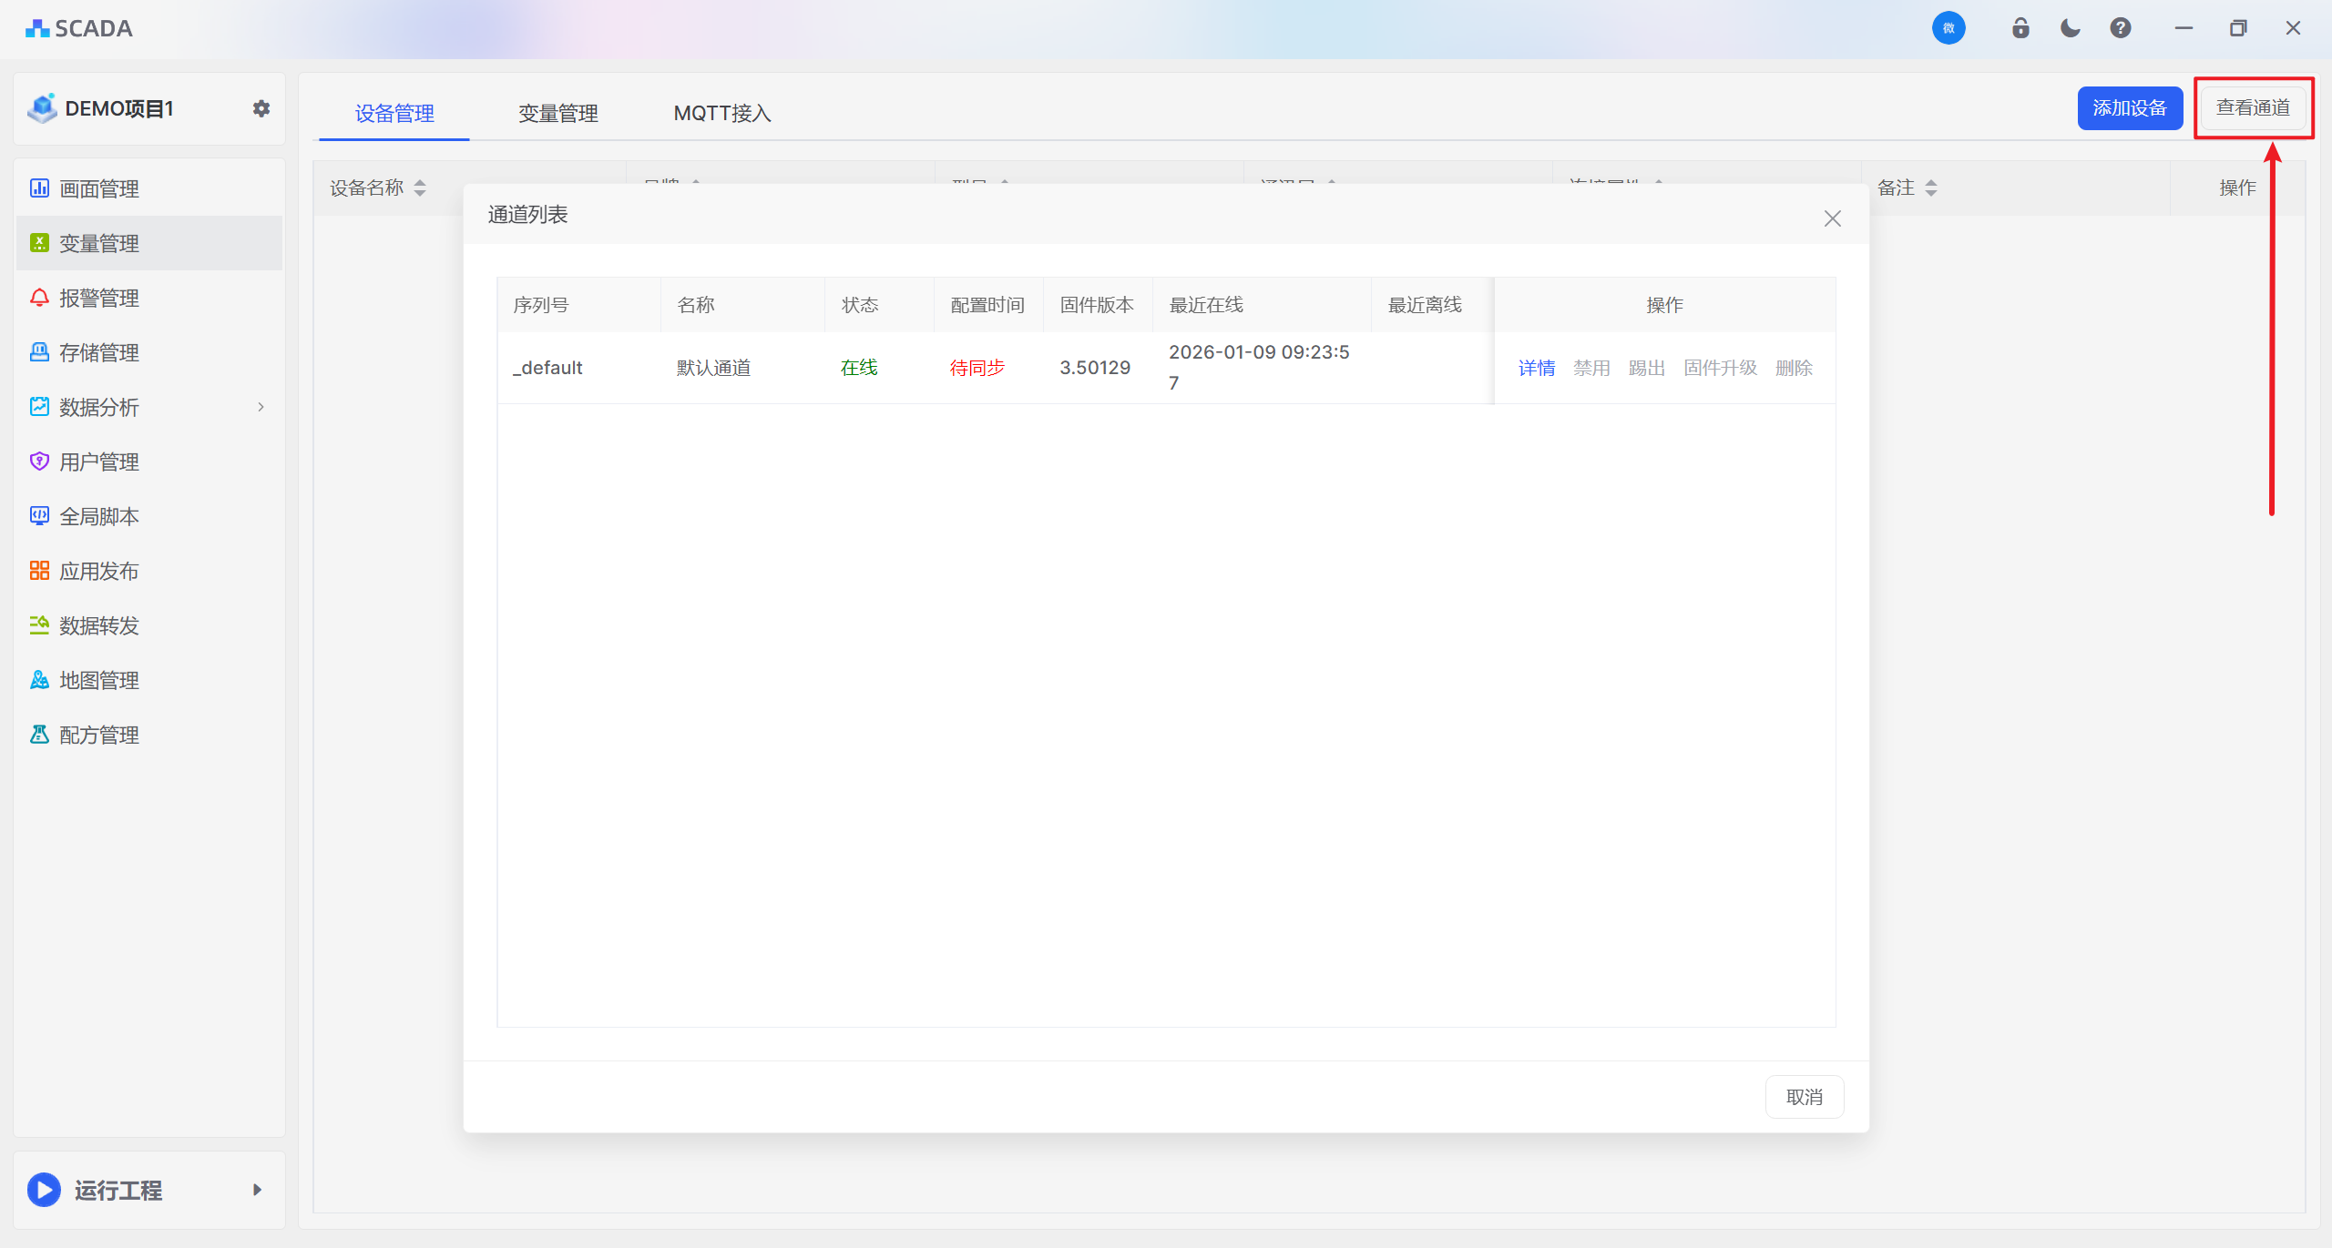2332x1248 pixels.
Task: Click the blue user avatar icon
Action: click(1948, 28)
